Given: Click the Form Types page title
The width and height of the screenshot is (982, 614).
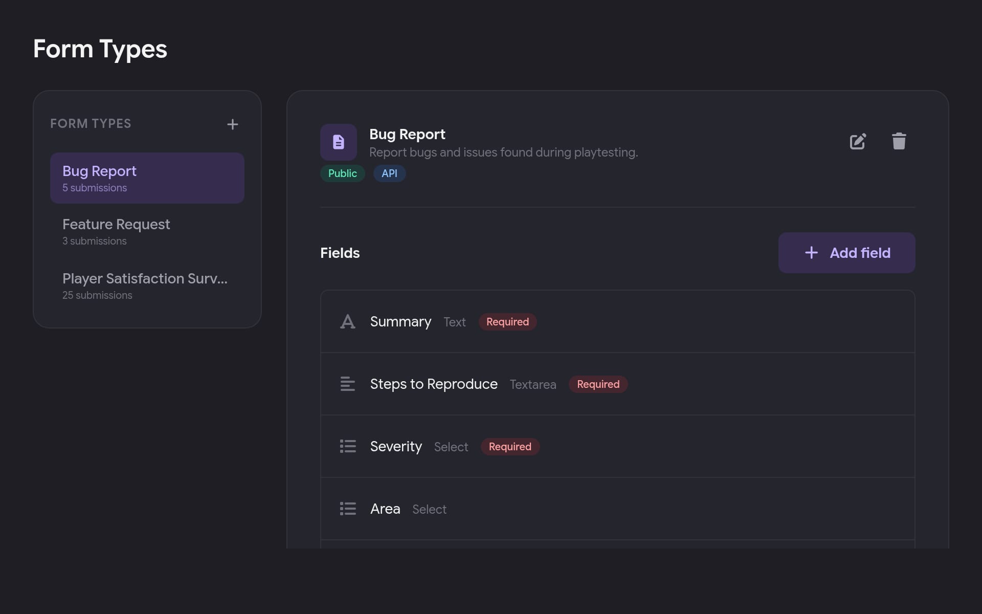Looking at the screenshot, I should (x=100, y=49).
